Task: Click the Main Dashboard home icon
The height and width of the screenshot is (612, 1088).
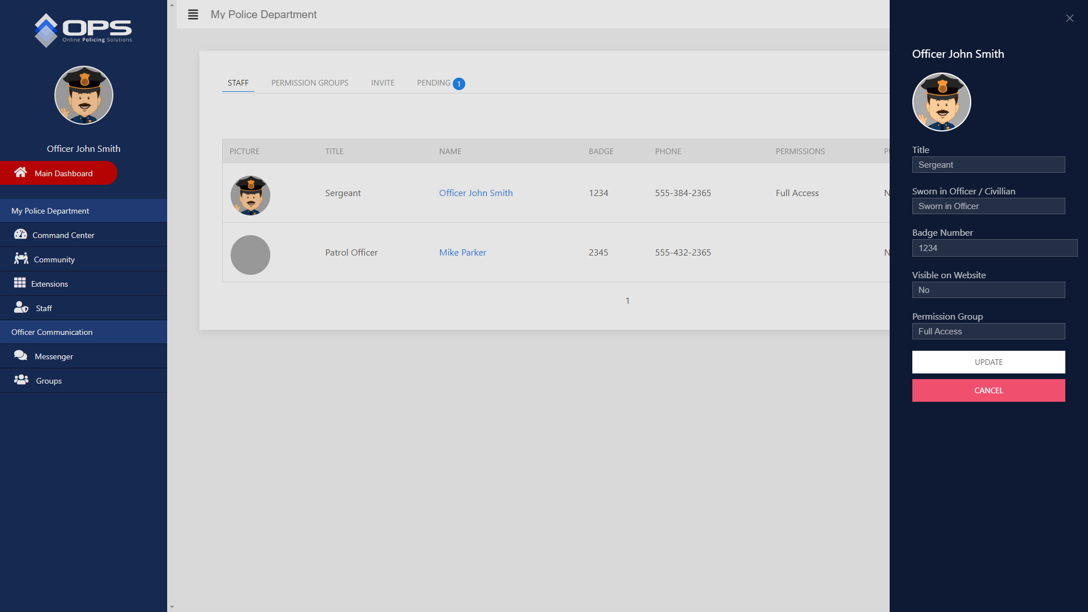Action: (20, 172)
